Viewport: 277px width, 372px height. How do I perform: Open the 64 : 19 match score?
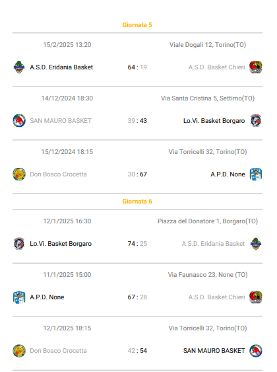pos(137,67)
